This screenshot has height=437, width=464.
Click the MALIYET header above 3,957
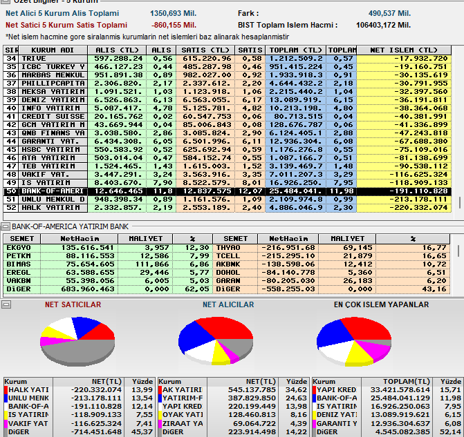145,238
